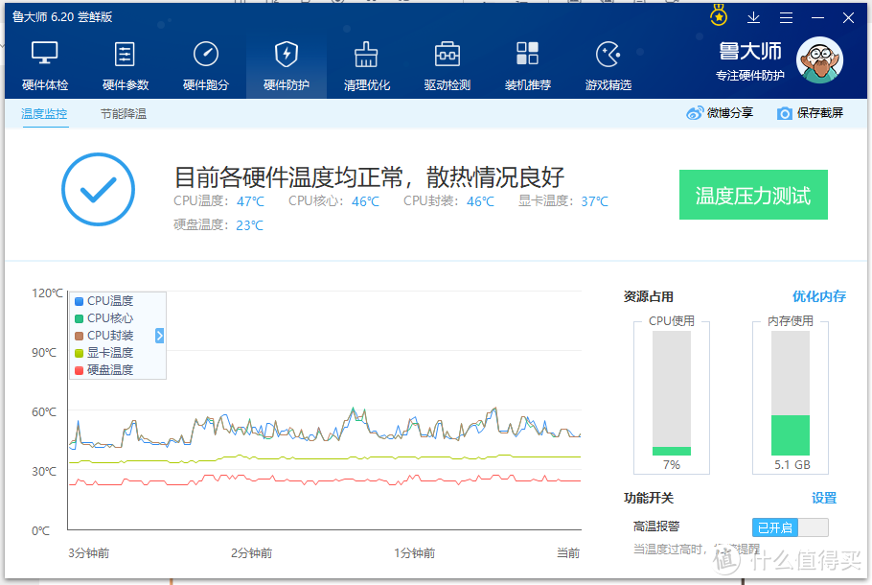Screen dimensions: 872x585
Task: Click the download arrow icon in title bar
Action: point(753,18)
